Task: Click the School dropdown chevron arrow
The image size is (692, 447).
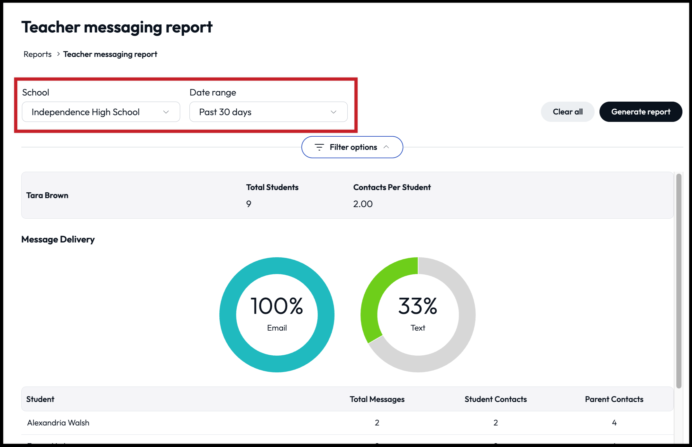Action: [x=166, y=112]
